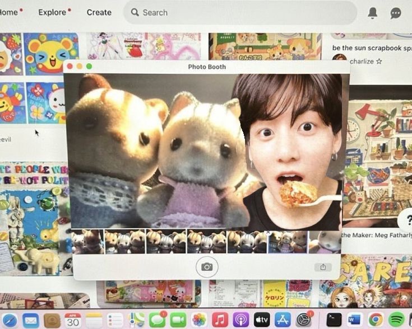Click 'the Maker: Meg Fatharly' pin title

pos(377,235)
